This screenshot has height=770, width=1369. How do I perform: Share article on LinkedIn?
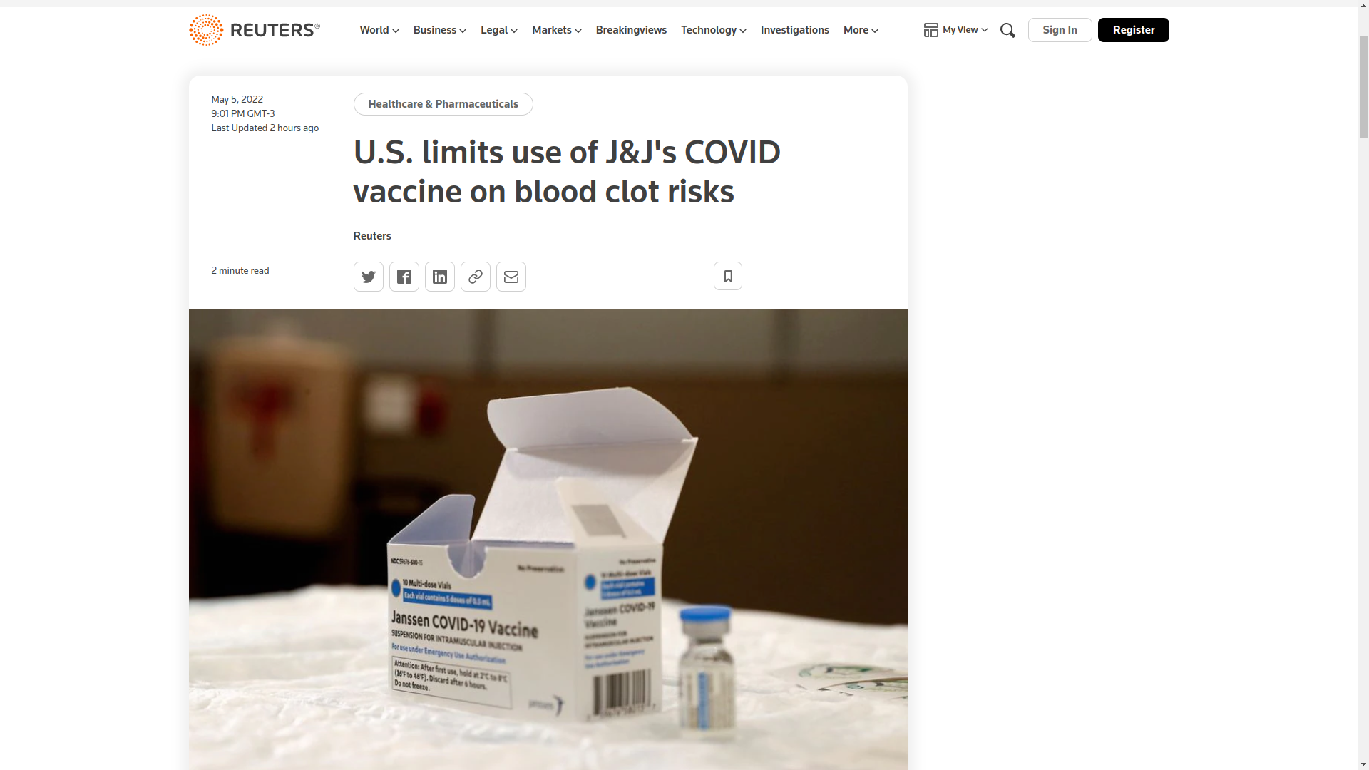coord(439,277)
